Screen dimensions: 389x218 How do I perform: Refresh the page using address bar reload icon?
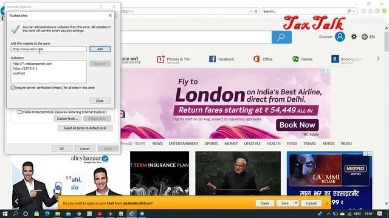click(256, 11)
